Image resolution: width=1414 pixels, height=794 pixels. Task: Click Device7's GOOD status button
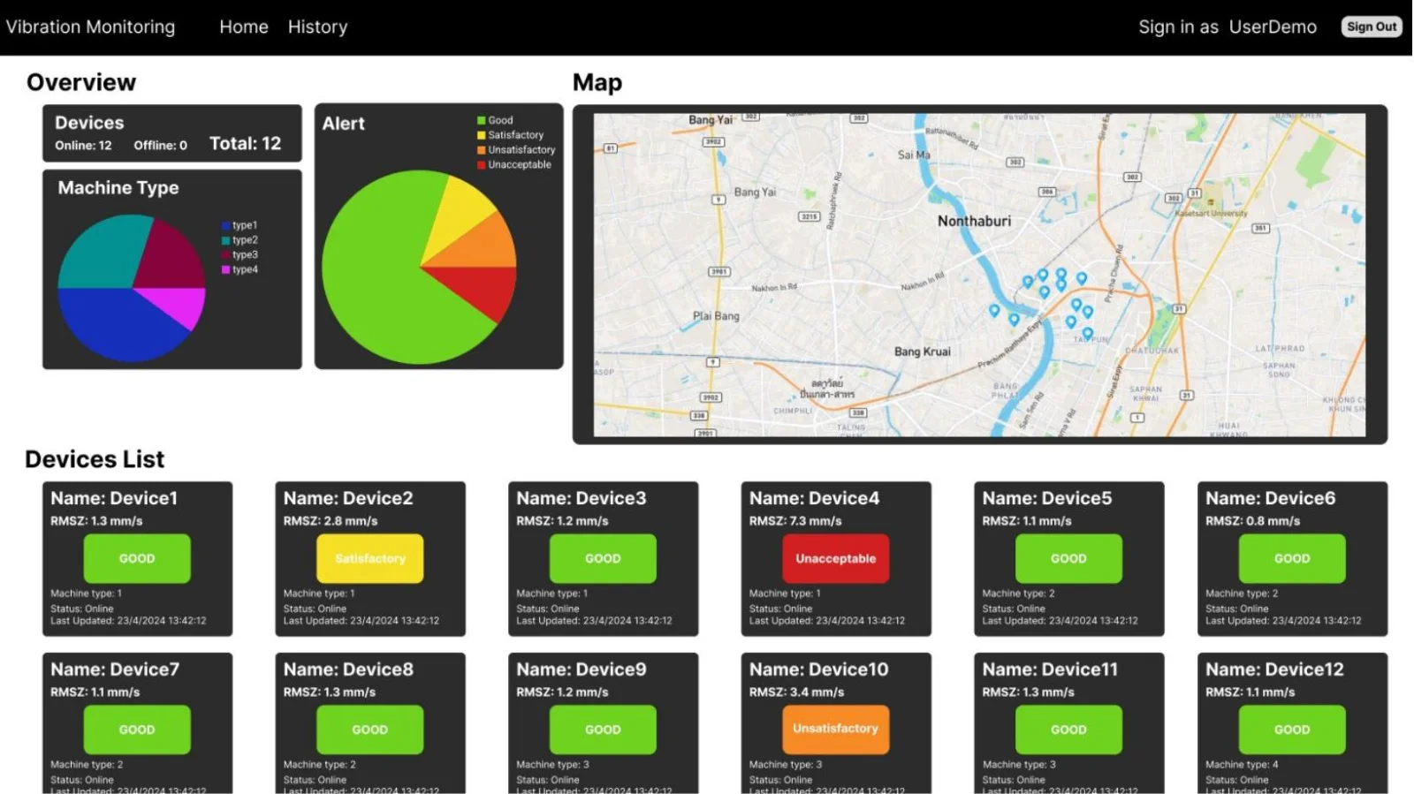pos(137,730)
